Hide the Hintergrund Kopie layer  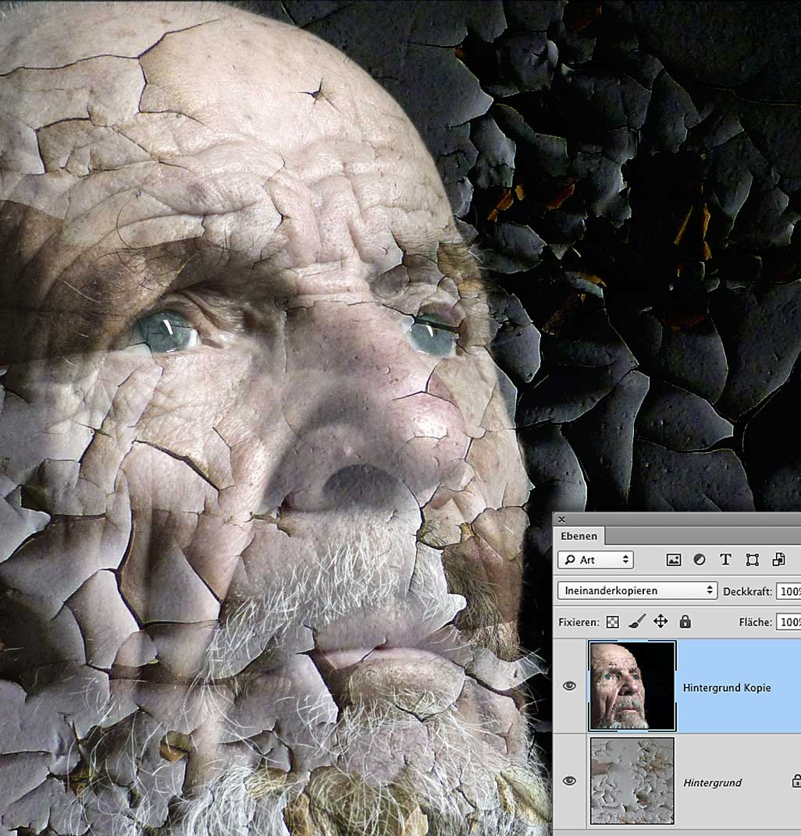[x=569, y=686]
